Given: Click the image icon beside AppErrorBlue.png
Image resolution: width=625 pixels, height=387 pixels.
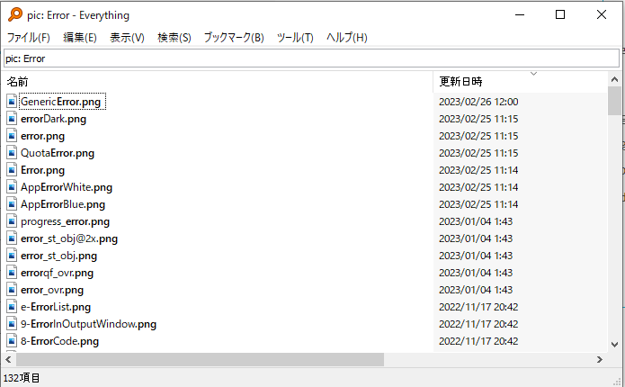Looking at the screenshot, I should click(12, 204).
